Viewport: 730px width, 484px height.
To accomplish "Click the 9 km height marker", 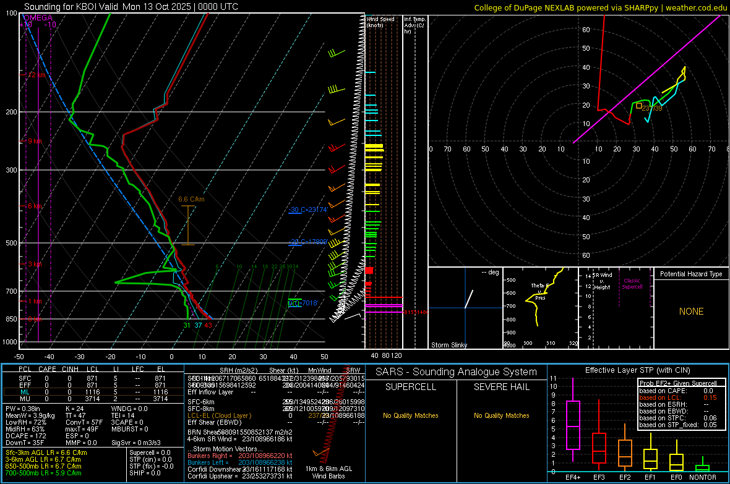I will point(35,141).
